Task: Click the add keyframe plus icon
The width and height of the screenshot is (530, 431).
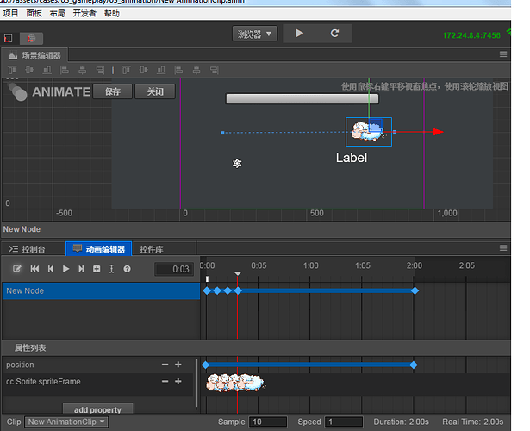Action: pyautogui.click(x=97, y=269)
